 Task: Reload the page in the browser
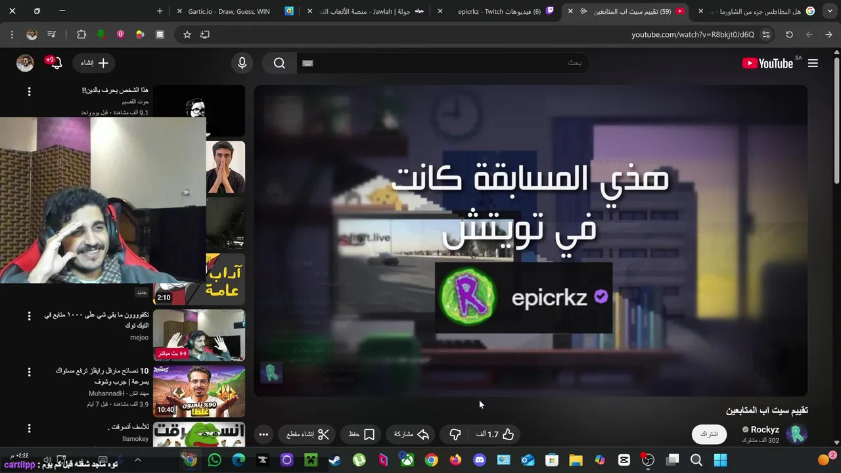coord(789,35)
